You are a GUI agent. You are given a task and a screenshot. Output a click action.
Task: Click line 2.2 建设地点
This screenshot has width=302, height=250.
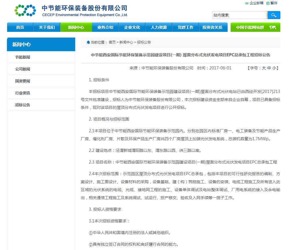point(145,150)
